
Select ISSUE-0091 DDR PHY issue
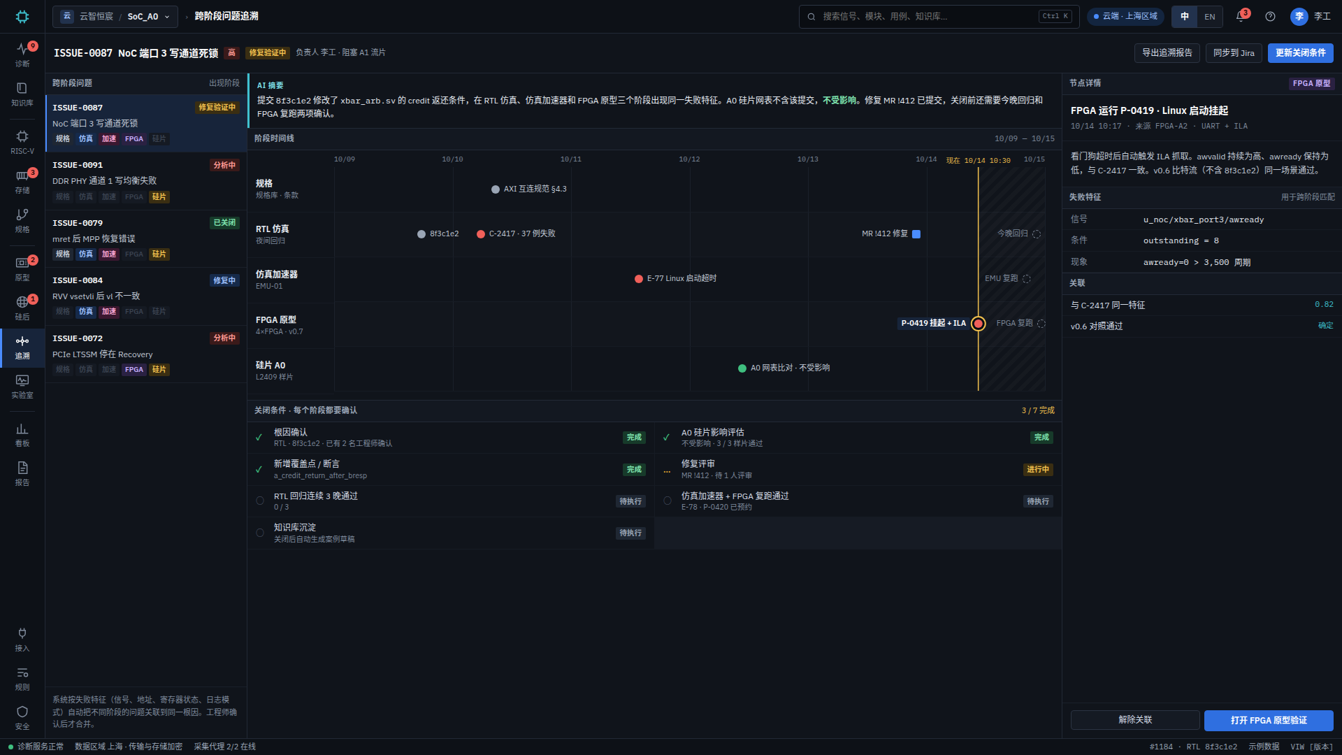146,181
